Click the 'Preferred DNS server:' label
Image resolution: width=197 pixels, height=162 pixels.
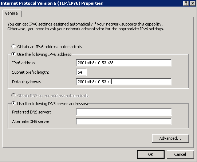point(32,112)
